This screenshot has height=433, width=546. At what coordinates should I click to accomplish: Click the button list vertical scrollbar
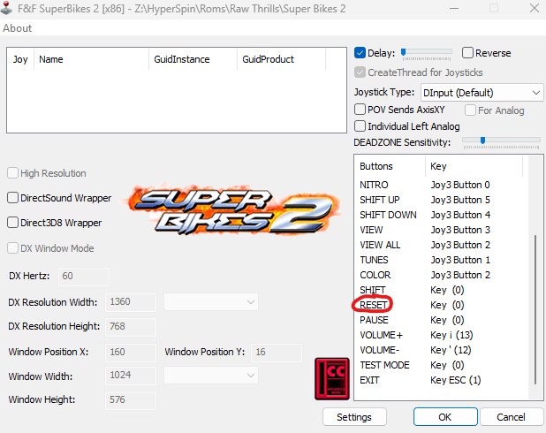pyautogui.click(x=533, y=309)
